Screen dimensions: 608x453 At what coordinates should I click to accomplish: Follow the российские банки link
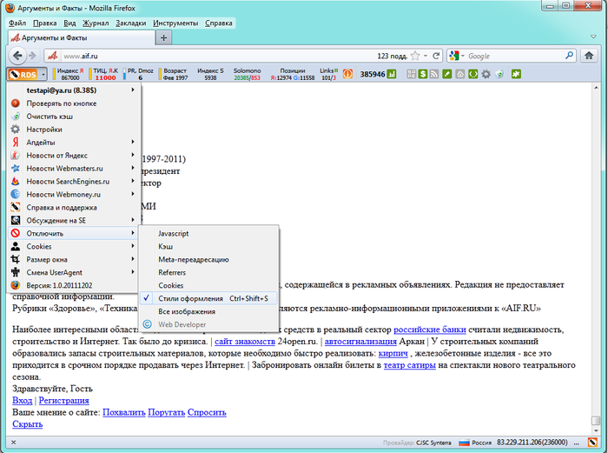pos(430,330)
